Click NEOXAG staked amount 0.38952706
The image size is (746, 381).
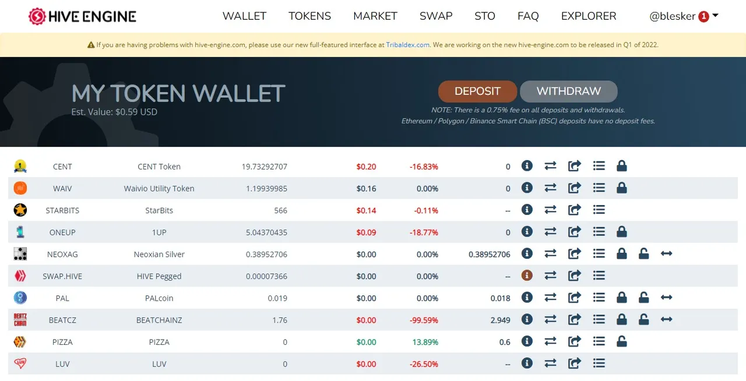490,255
